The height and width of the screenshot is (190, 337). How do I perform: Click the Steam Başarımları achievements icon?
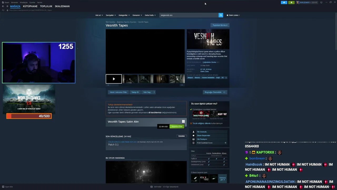(x=194, y=135)
